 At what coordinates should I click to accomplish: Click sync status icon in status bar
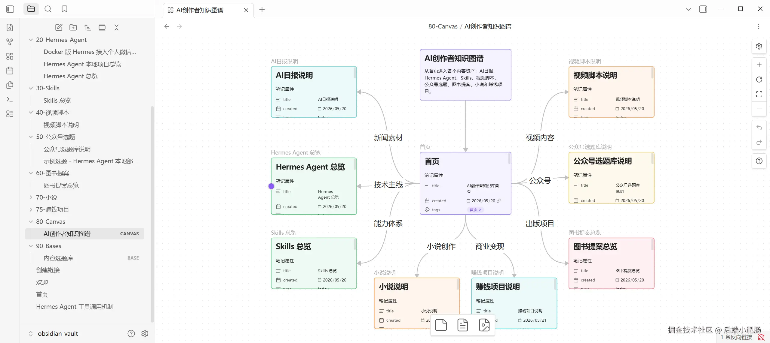[x=761, y=337]
